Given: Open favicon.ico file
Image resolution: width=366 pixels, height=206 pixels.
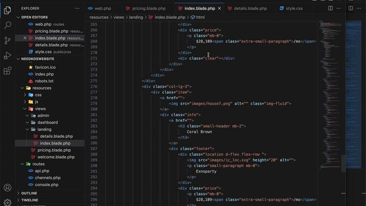Looking at the screenshot, I should pyautogui.click(x=45, y=68).
